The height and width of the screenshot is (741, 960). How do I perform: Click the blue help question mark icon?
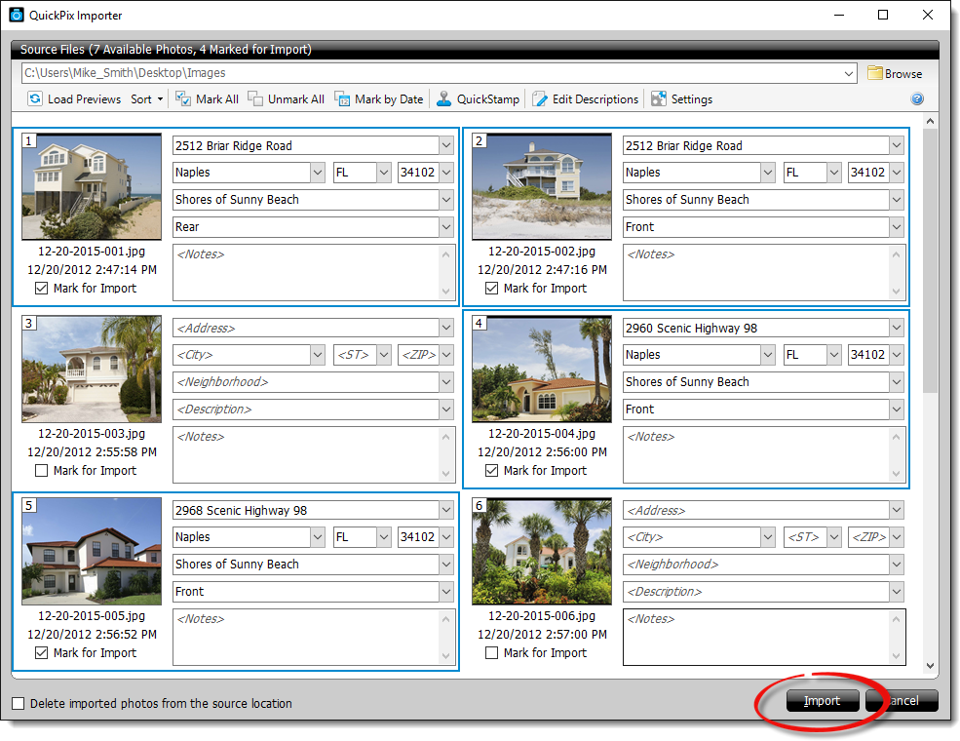click(917, 98)
